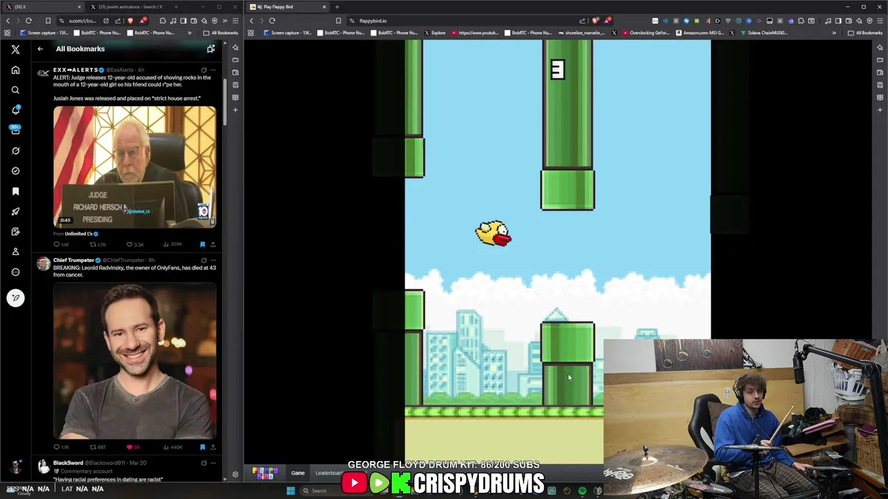
Task: Open All Bookmarks folder in left window bar
Action: pyautogui.click(x=221, y=33)
